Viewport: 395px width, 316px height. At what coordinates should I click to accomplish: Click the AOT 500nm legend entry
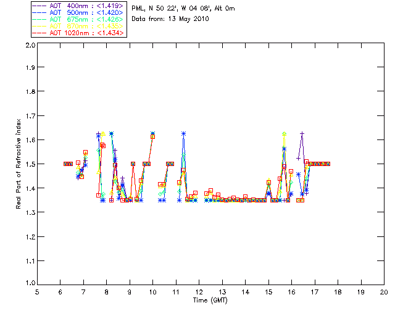78,12
